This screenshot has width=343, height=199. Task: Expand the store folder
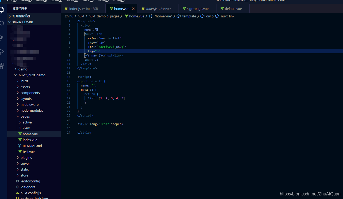[x=34, y=175]
